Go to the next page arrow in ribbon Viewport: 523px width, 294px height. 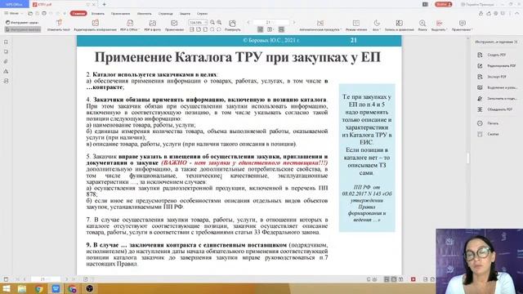(x=294, y=22)
